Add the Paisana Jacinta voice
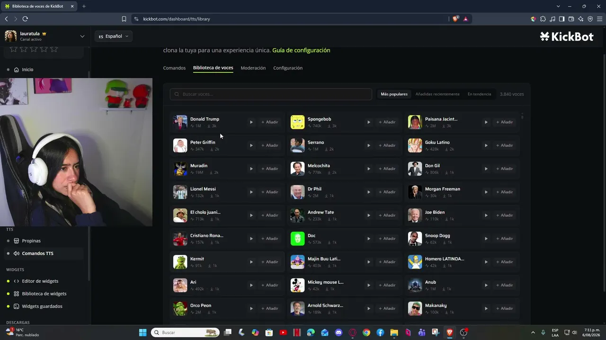The height and width of the screenshot is (340, 606). click(505, 122)
